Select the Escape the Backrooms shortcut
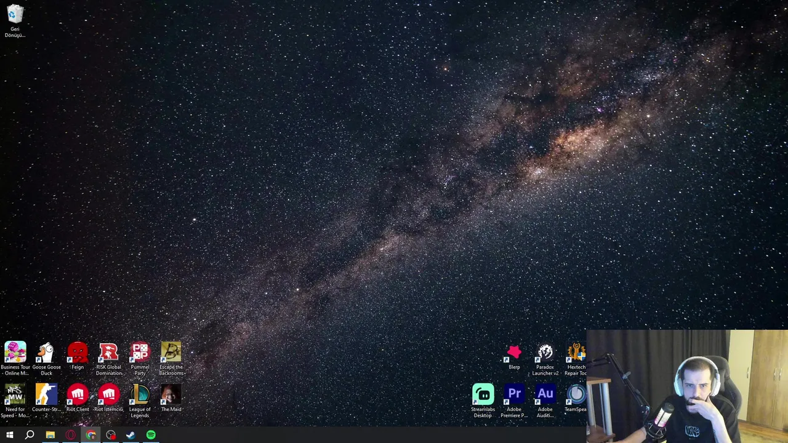Viewport: 788px width, 443px height. click(x=171, y=359)
